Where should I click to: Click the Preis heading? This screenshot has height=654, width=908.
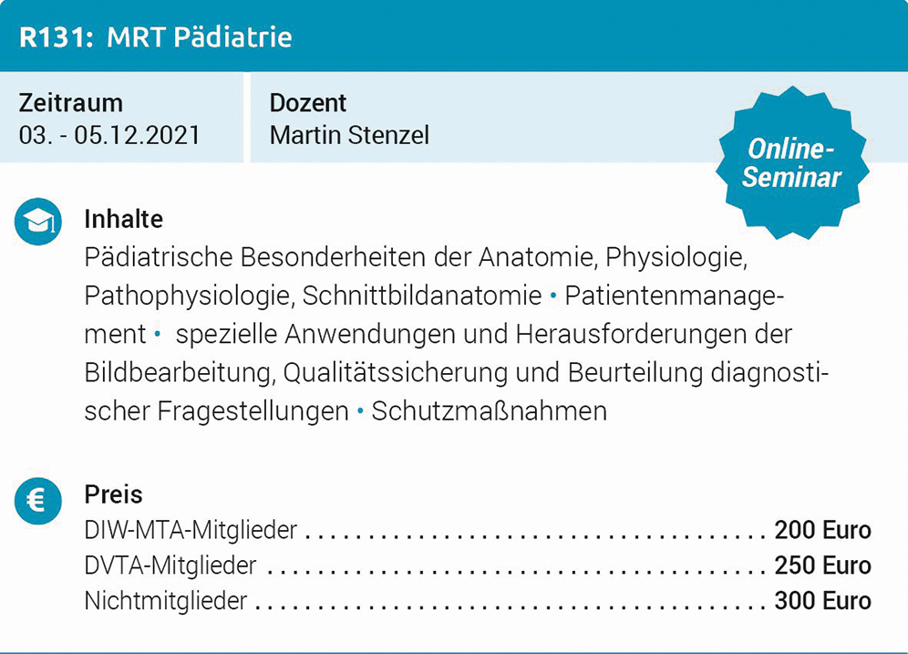114,494
